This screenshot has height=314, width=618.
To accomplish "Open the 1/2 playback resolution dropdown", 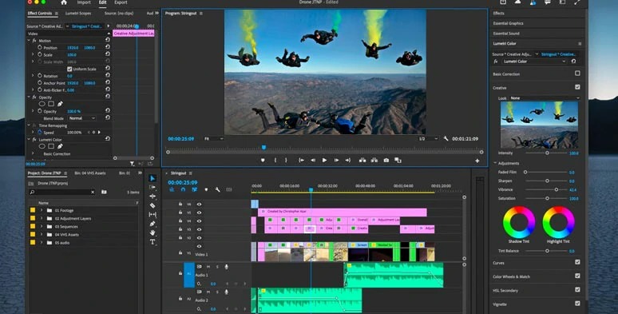I will 427,139.
